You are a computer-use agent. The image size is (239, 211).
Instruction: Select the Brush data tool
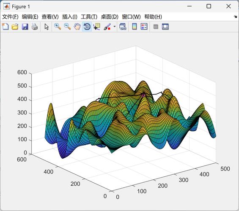click(x=107, y=27)
